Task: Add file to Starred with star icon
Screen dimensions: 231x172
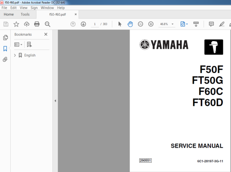Action: tap(16, 24)
